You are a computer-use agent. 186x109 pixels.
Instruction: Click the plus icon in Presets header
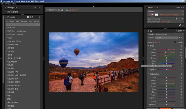tap(39, 17)
